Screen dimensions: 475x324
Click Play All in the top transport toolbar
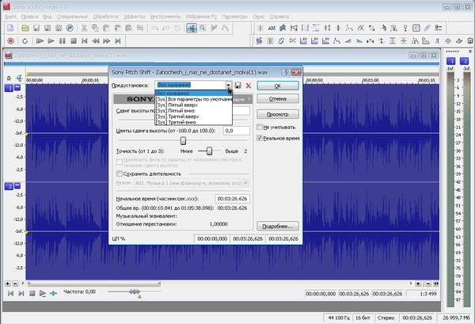click(40, 40)
